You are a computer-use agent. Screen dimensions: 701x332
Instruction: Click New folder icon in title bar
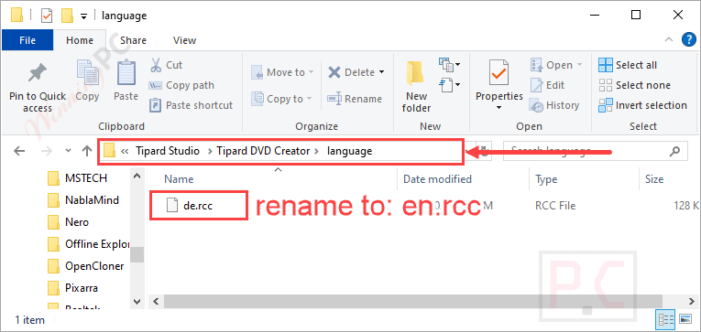click(67, 16)
